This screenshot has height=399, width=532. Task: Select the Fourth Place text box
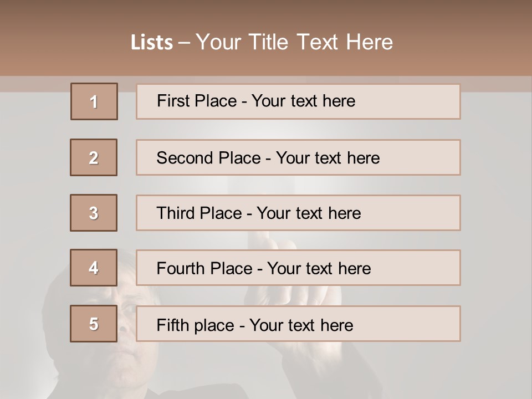[x=298, y=268]
